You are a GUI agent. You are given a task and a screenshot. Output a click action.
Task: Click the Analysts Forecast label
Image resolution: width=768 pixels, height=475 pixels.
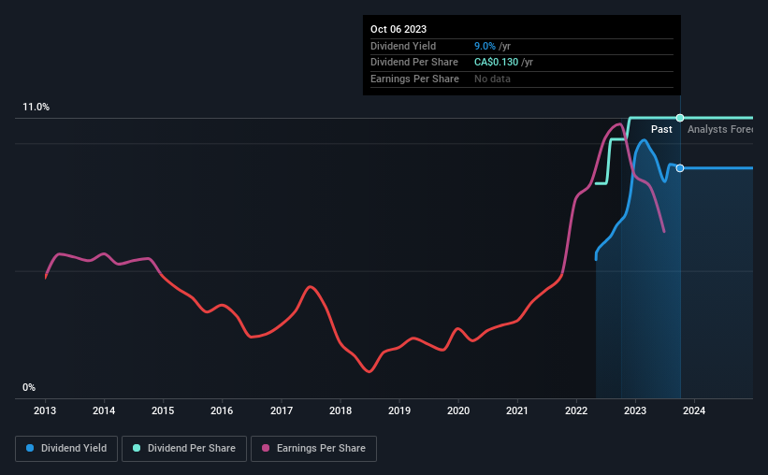720,130
